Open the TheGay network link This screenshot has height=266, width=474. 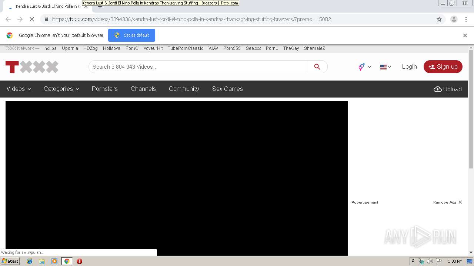click(291, 48)
